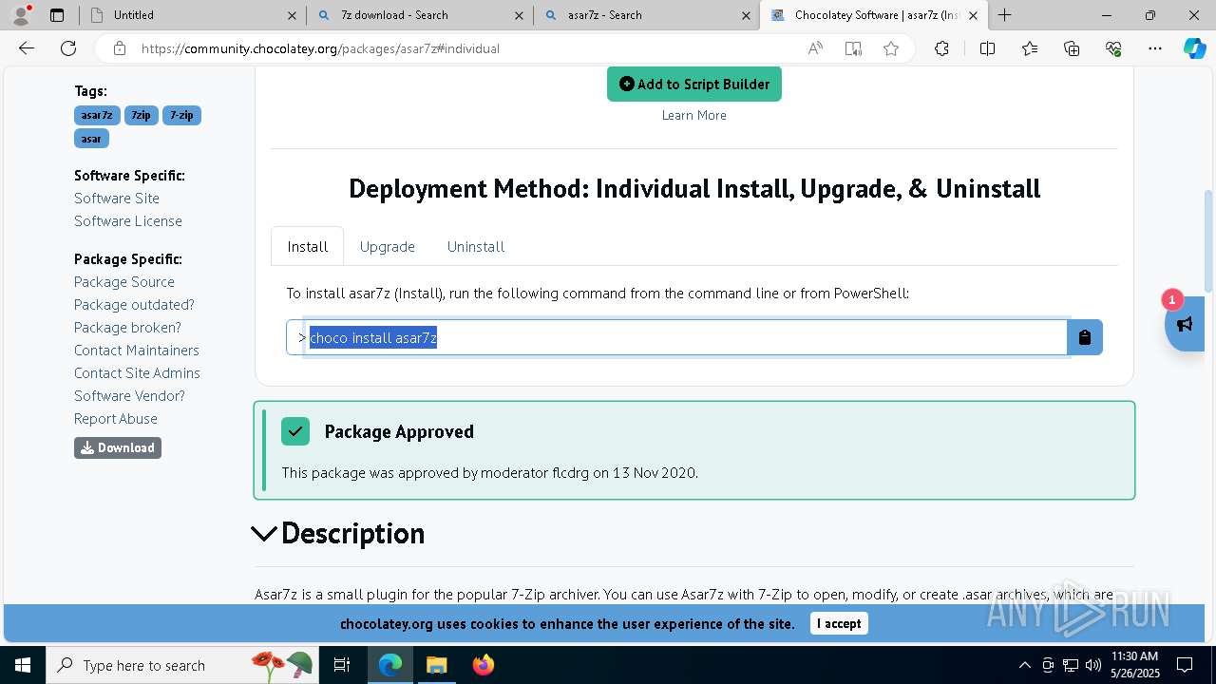Open the Contact Maintainers link
The width and height of the screenshot is (1216, 684).
click(137, 350)
